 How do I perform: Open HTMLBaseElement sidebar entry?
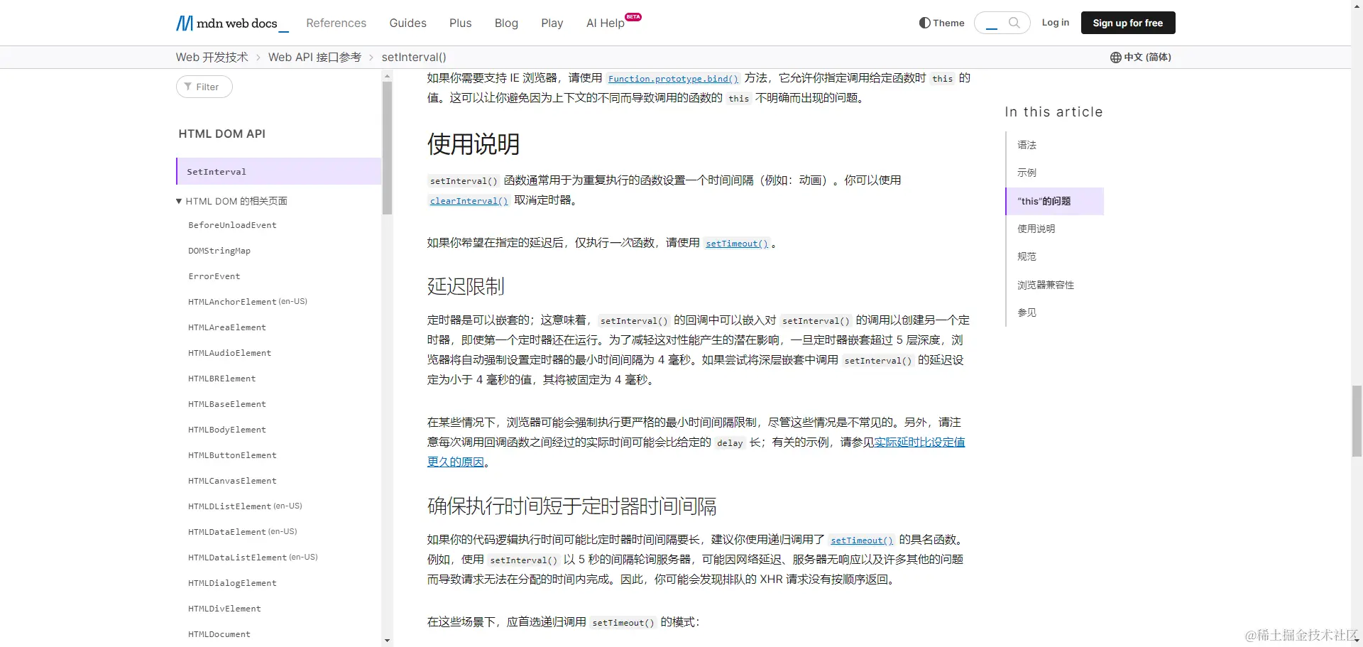pos(226,404)
